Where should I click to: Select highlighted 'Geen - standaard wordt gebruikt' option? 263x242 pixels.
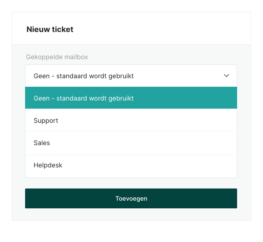[x=84, y=98]
